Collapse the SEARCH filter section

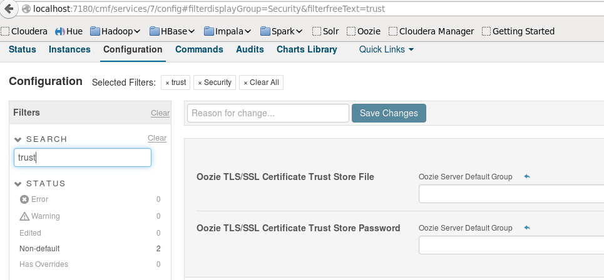point(18,139)
